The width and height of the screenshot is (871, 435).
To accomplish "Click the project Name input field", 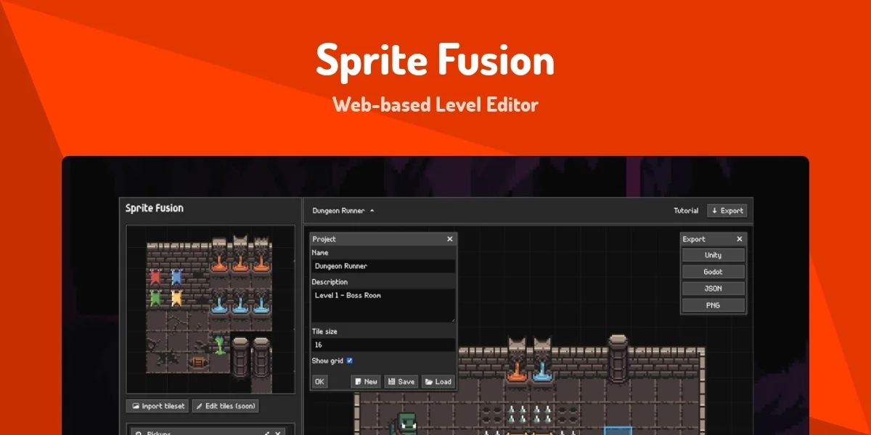I will 383,266.
